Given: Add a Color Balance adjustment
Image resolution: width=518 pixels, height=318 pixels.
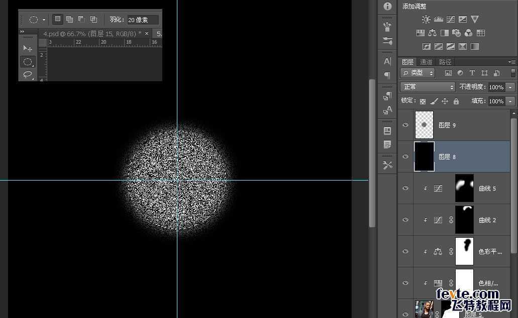Looking at the screenshot, I should [x=433, y=33].
